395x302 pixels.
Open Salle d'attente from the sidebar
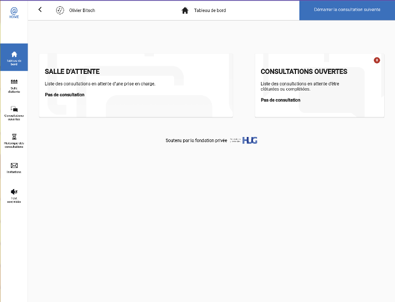click(14, 86)
